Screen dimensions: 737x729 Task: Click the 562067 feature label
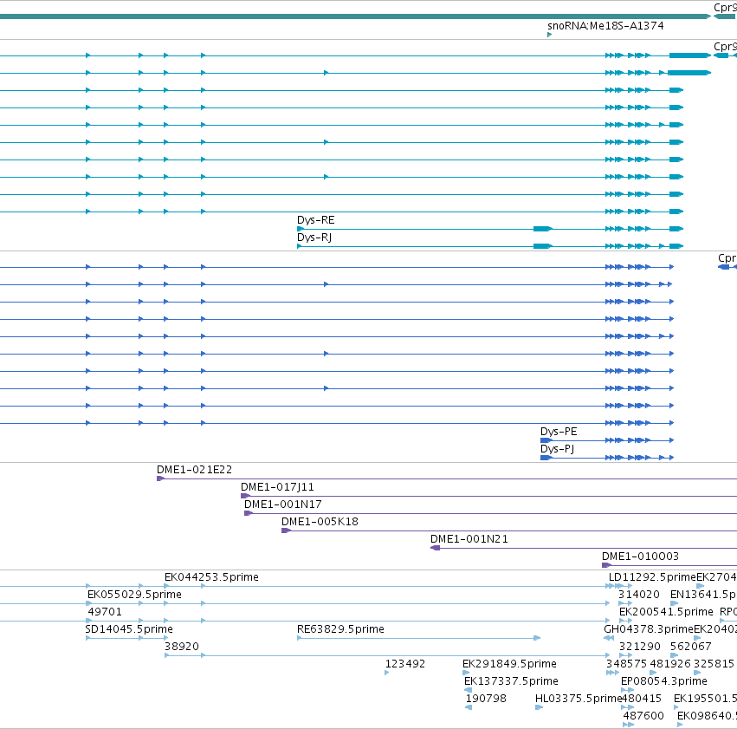pos(691,647)
